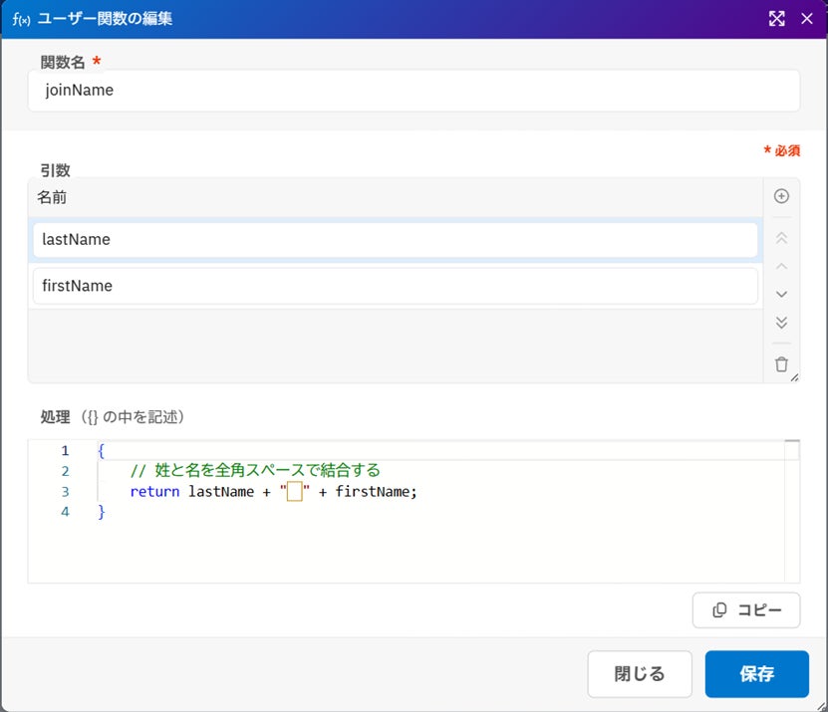Focus the joinName function name field
Viewport: 828px width, 712px height.
coord(414,91)
